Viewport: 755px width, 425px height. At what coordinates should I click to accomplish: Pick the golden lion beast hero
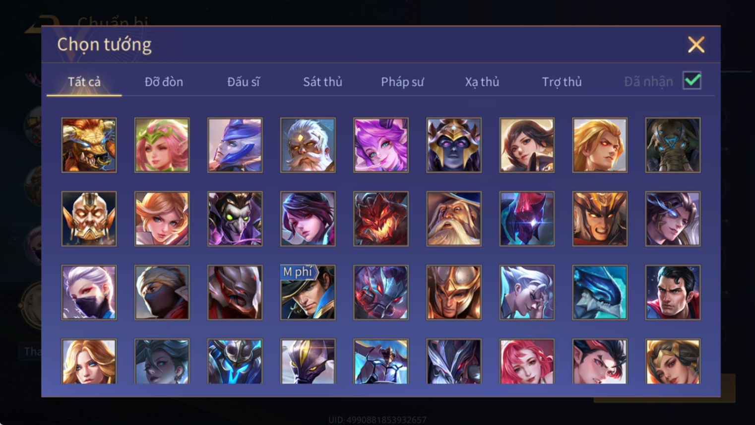click(x=89, y=145)
